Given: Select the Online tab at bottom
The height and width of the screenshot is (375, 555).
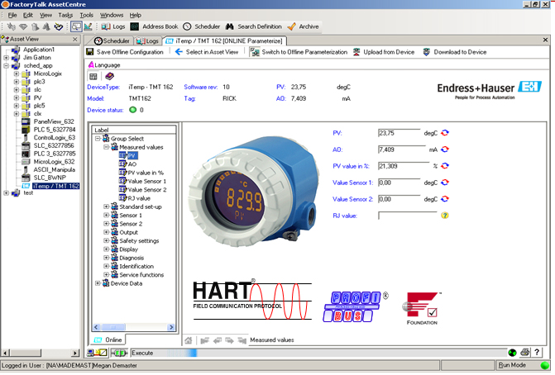Looking at the screenshot, I should coord(108,340).
